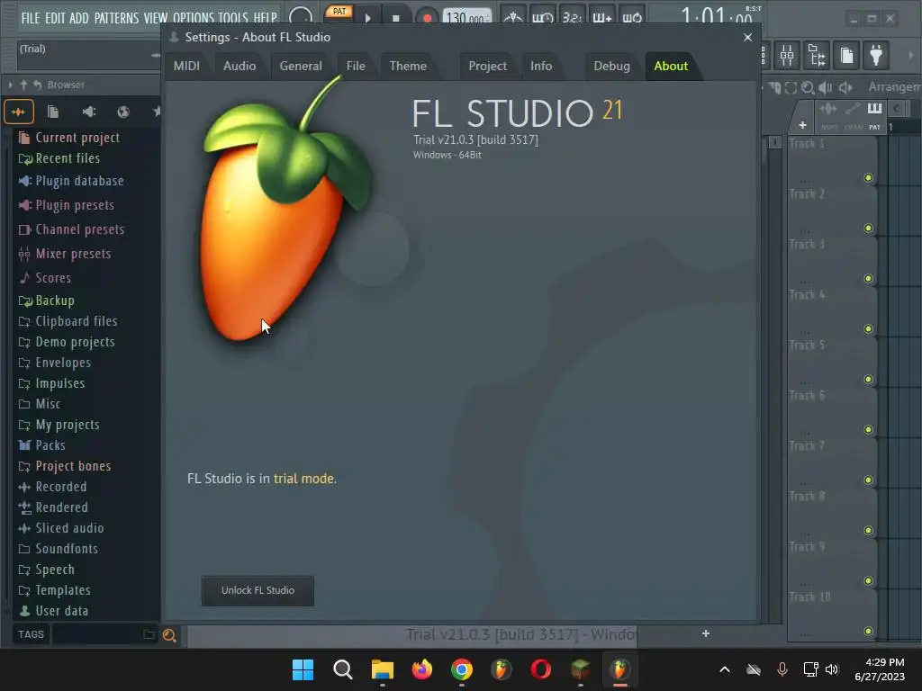Expand Demo projects folder
The image size is (922, 691).
point(67,342)
